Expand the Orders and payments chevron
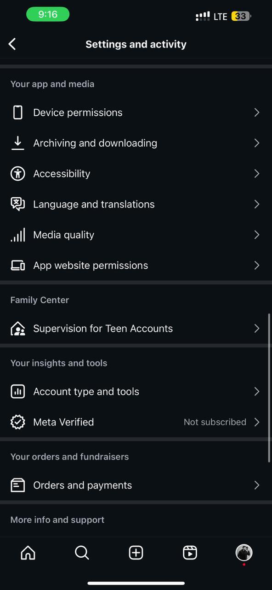This screenshot has height=590, width=272. [256, 485]
